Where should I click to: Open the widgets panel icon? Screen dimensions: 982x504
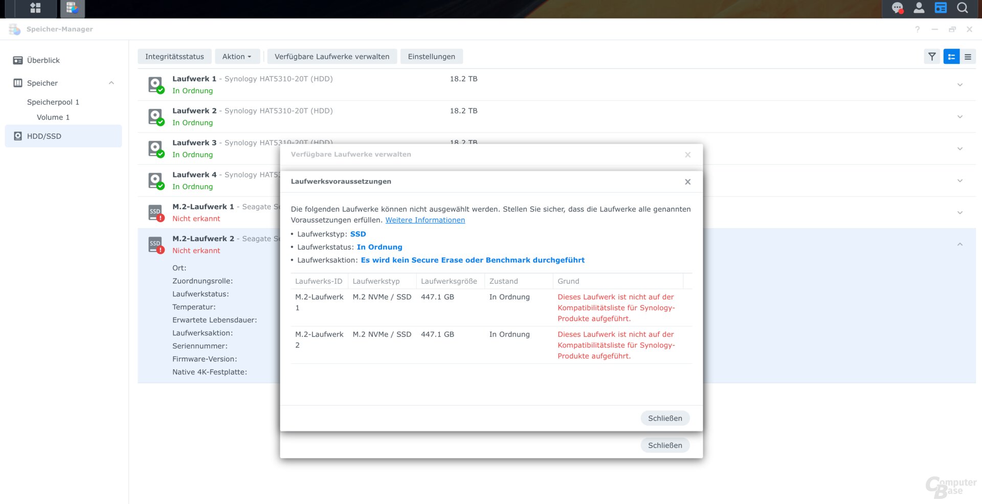click(x=941, y=8)
